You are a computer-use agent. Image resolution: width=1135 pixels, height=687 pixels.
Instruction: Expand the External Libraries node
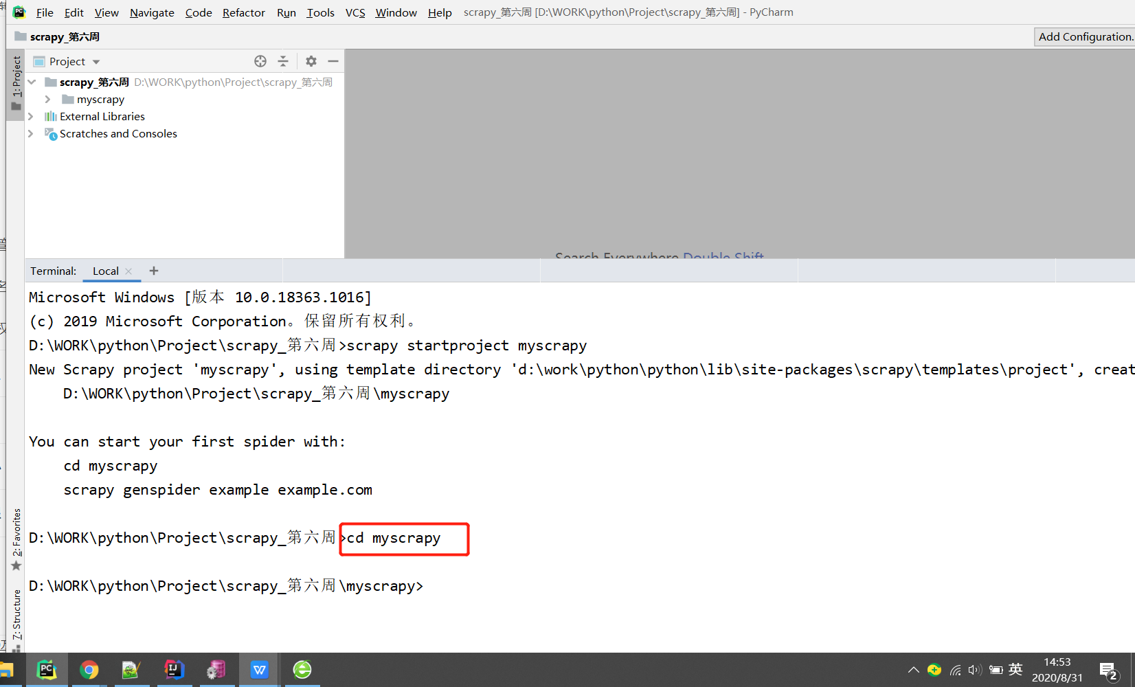32,116
